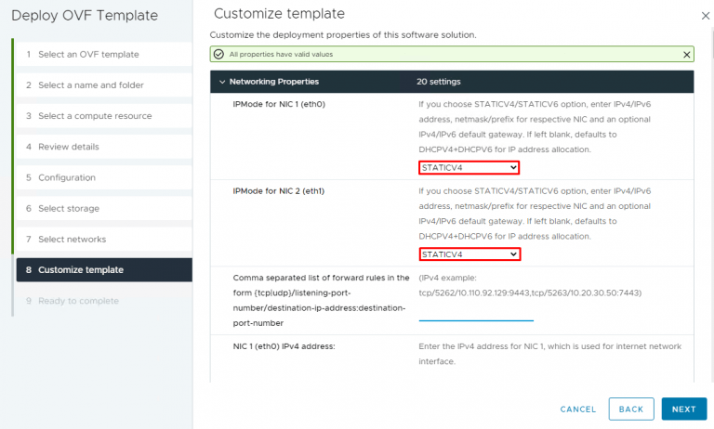Dismiss the valid values notification banner
This screenshot has height=429, width=714.
click(687, 55)
